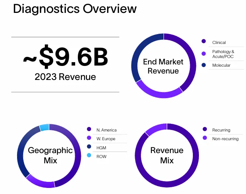This screenshot has width=246, height=194.
Task: Select the 'Non-recurring' legend label
Action: 225,139
